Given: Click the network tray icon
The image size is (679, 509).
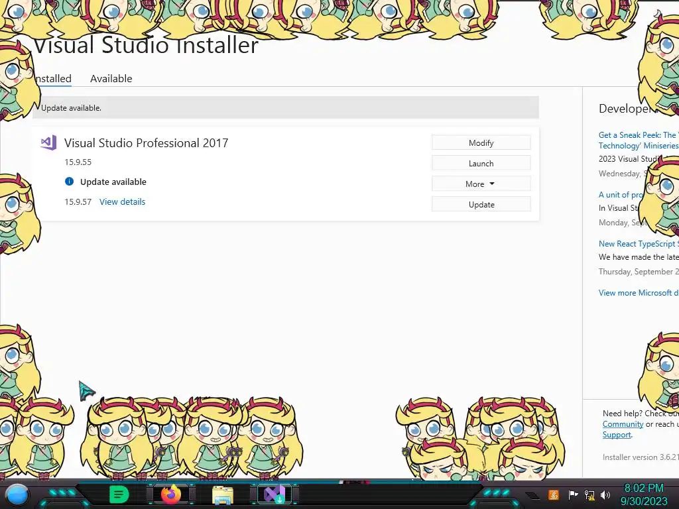Looking at the screenshot, I should click(589, 494).
